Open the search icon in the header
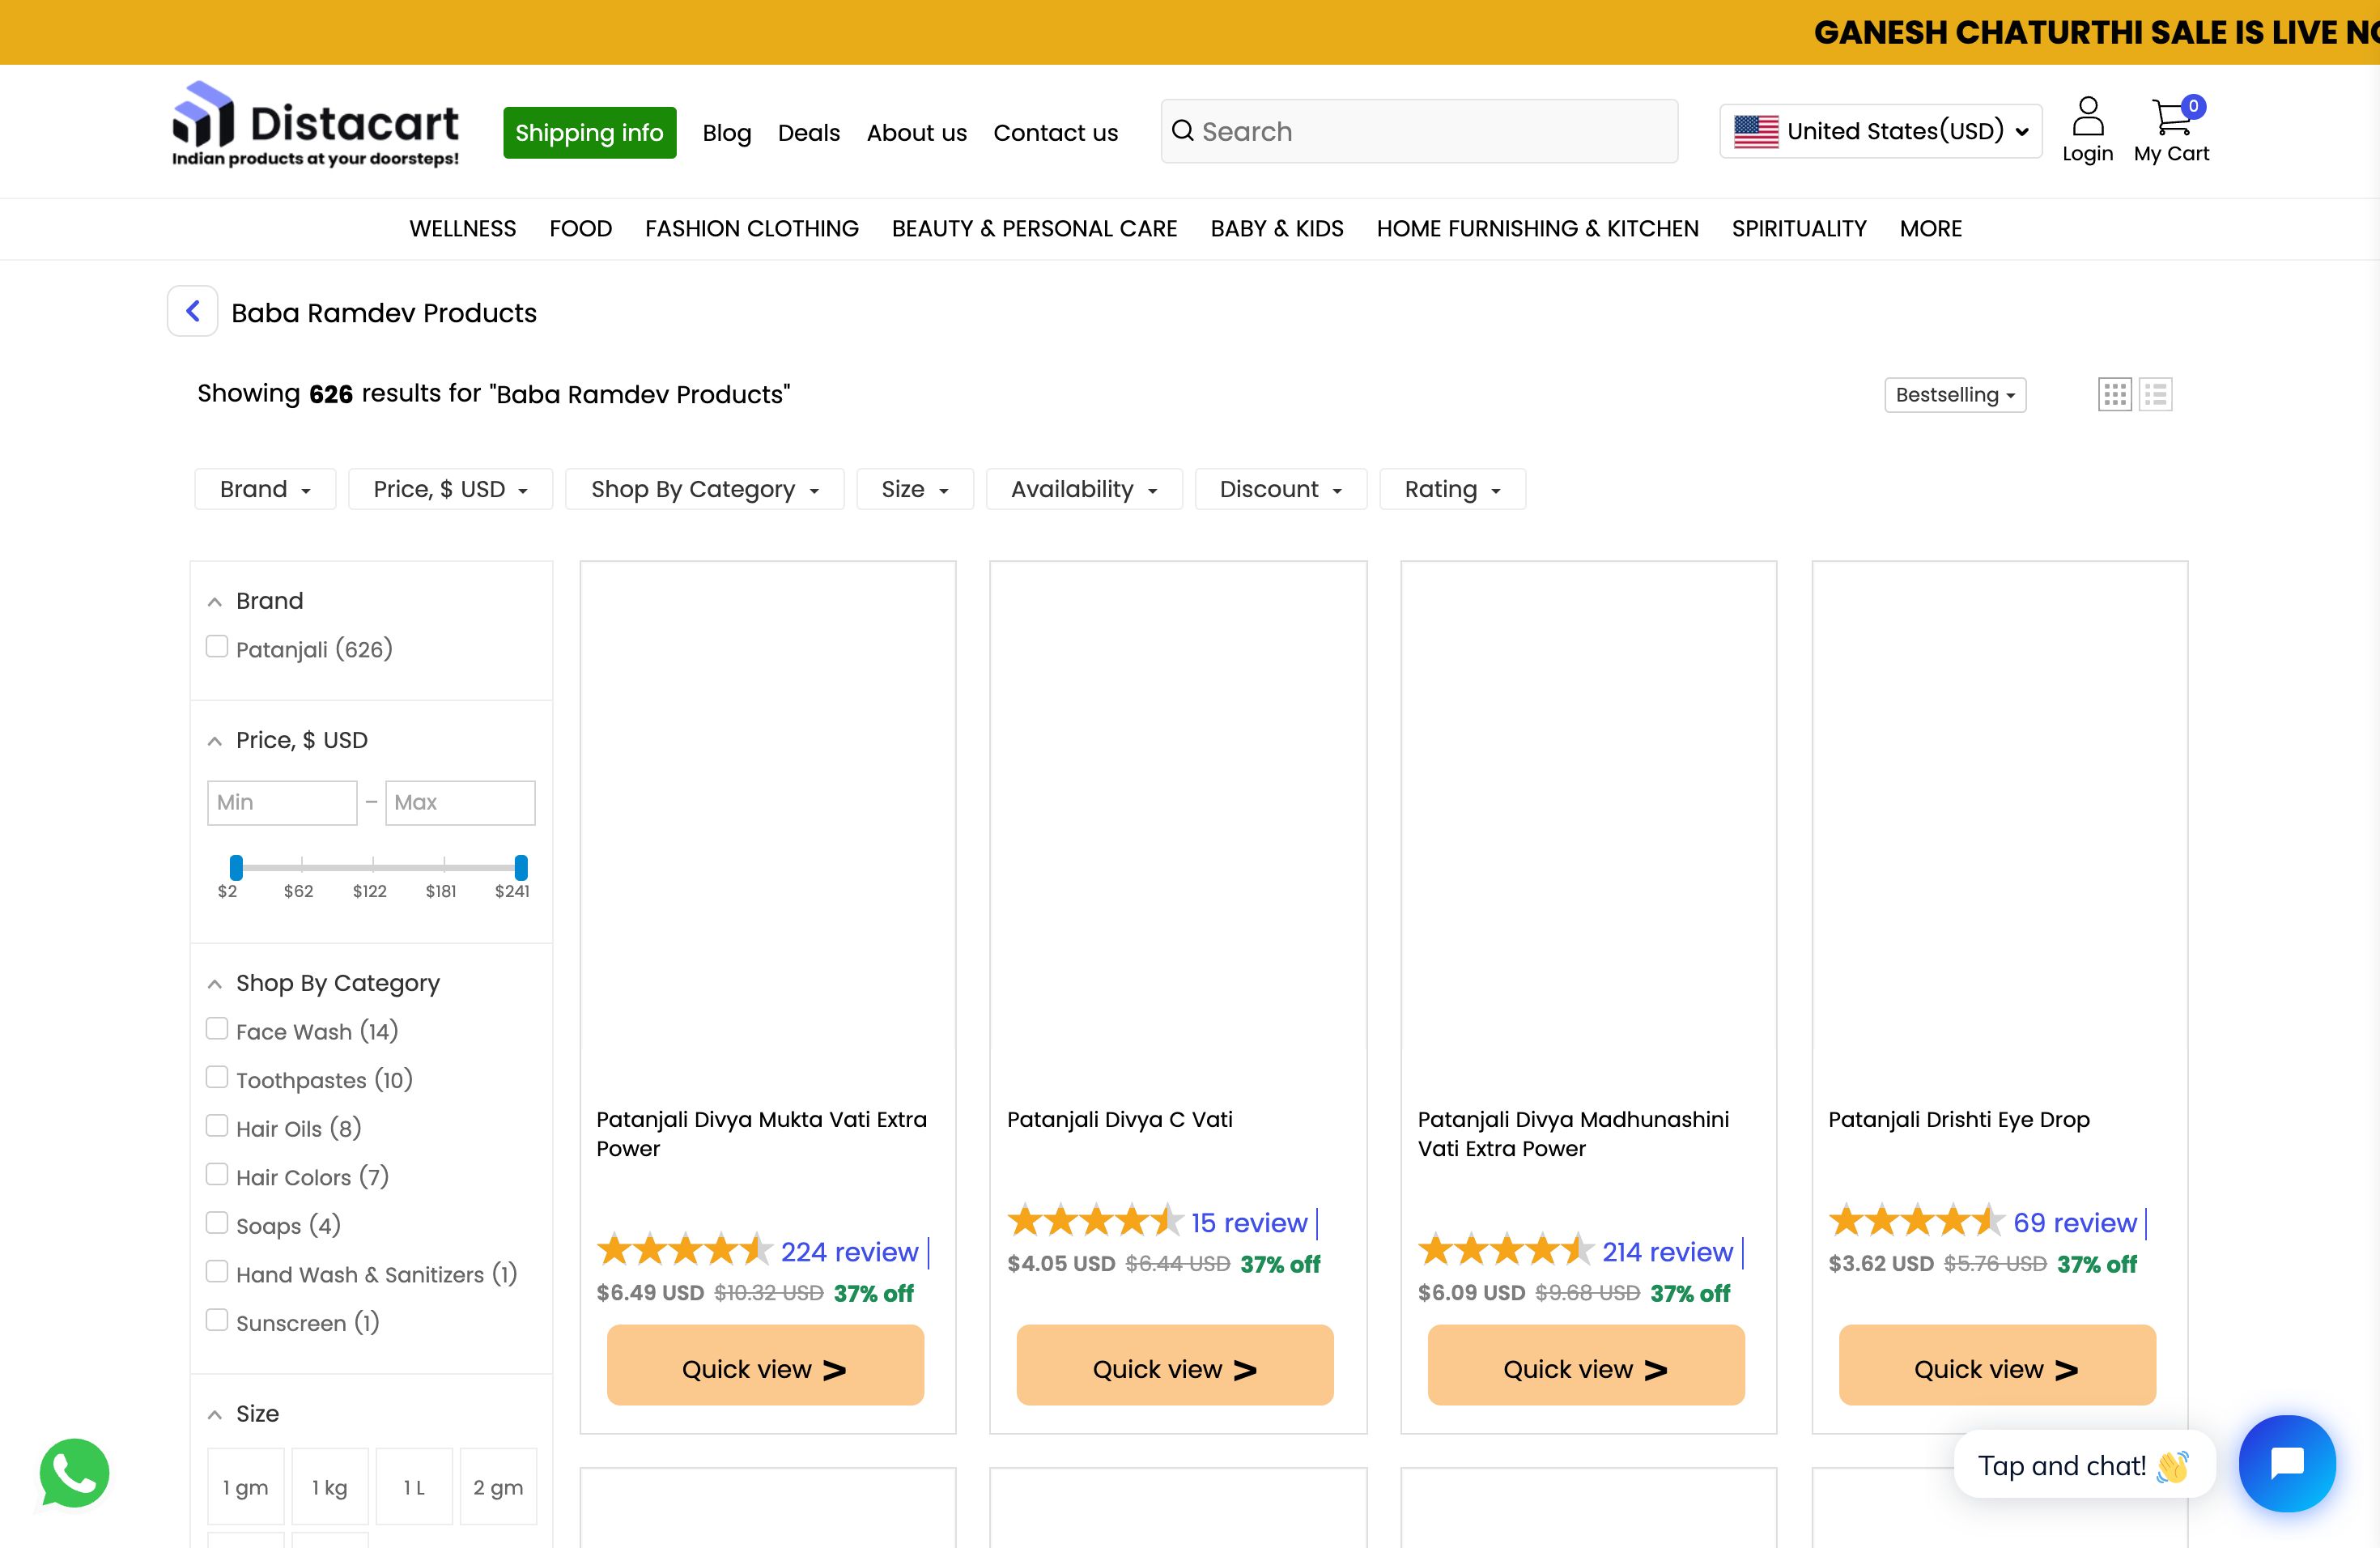The height and width of the screenshot is (1548, 2380). point(1184,131)
